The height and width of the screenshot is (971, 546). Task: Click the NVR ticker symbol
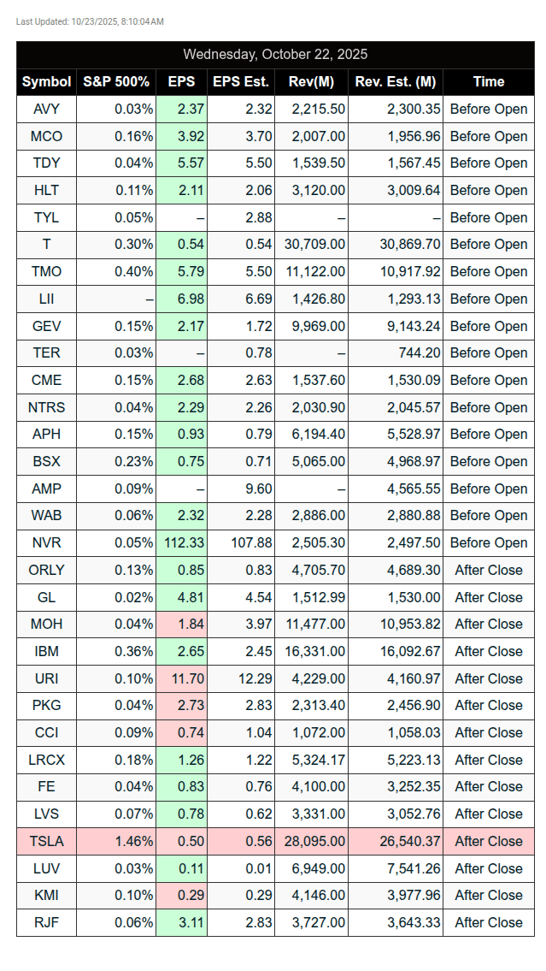point(47,542)
